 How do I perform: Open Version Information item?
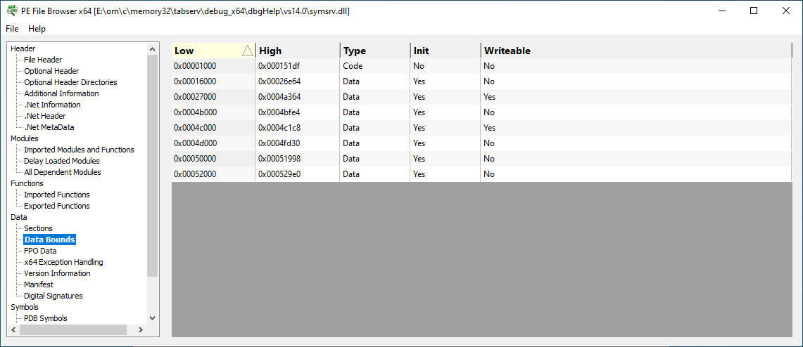tap(58, 273)
